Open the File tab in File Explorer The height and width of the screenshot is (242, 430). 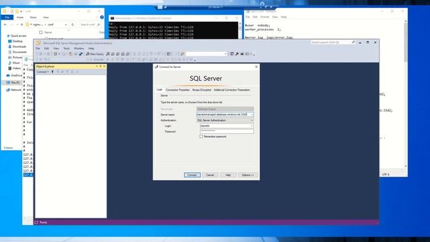pos(7,17)
